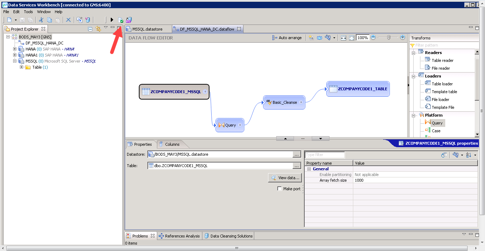Viewport: 485px width, 251px height.
Task: Click the Export ATL icon
Action: pos(129,20)
